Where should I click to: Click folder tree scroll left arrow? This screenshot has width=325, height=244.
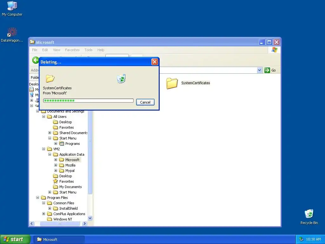(x=32, y=223)
